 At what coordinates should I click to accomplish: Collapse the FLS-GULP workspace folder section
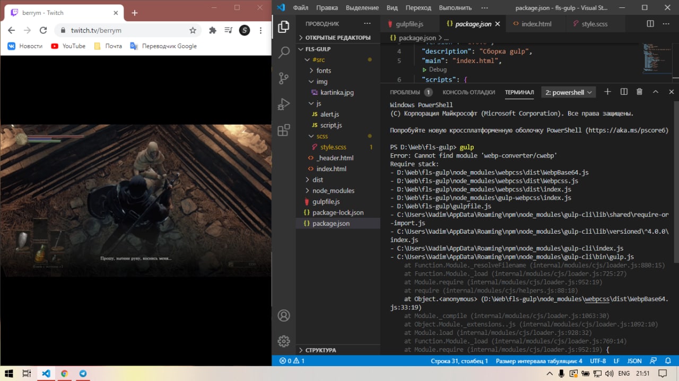[338, 49]
